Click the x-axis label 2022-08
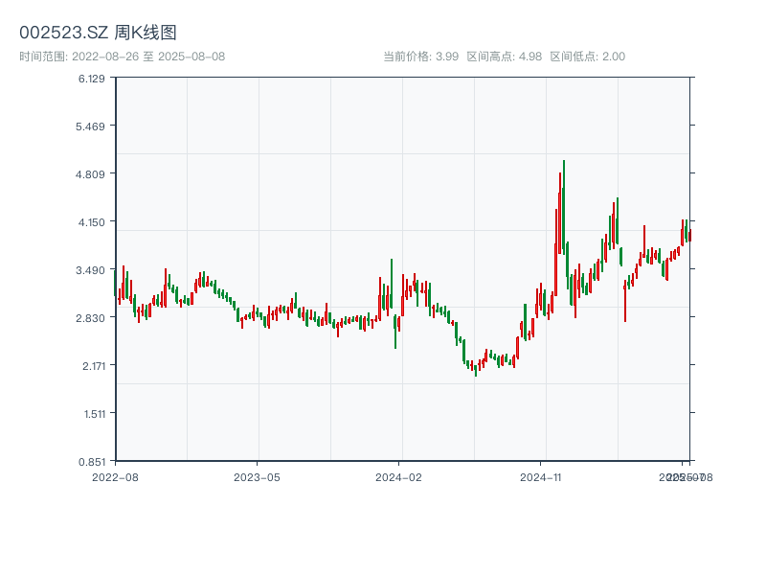 click(115, 477)
